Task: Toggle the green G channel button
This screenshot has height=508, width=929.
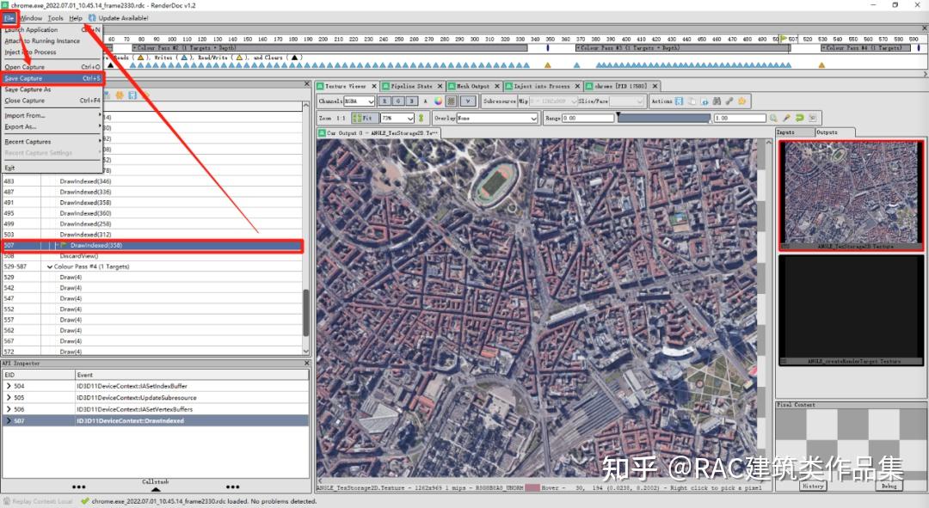Action: coord(398,101)
